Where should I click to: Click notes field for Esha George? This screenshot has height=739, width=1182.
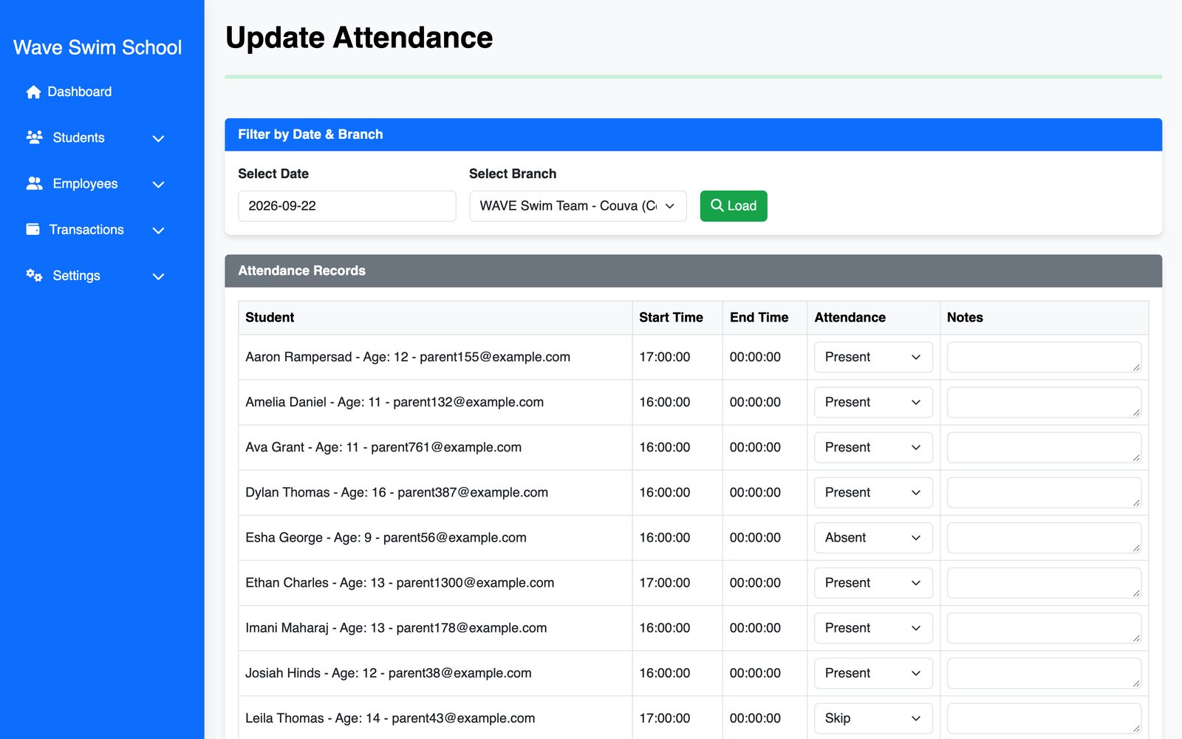[x=1044, y=537]
